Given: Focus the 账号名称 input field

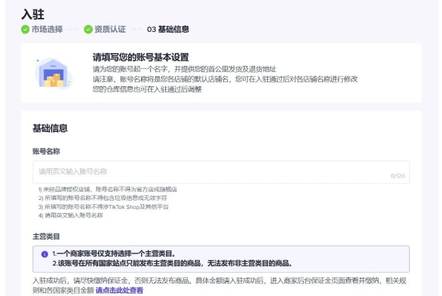Looking at the screenshot, I should 211,172.
